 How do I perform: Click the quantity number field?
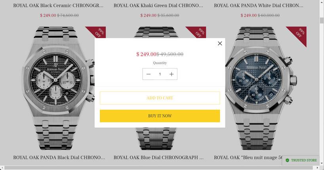click(160, 74)
